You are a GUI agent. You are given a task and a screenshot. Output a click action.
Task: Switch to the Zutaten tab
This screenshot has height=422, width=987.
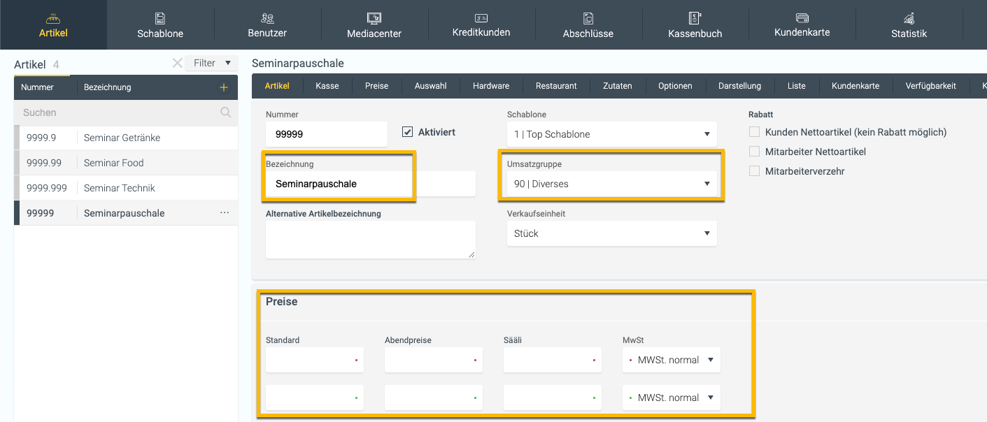[x=617, y=86]
